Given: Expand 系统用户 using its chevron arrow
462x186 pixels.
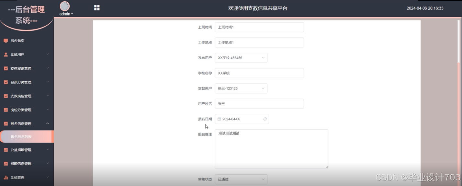Looking at the screenshot, I should point(48,54).
